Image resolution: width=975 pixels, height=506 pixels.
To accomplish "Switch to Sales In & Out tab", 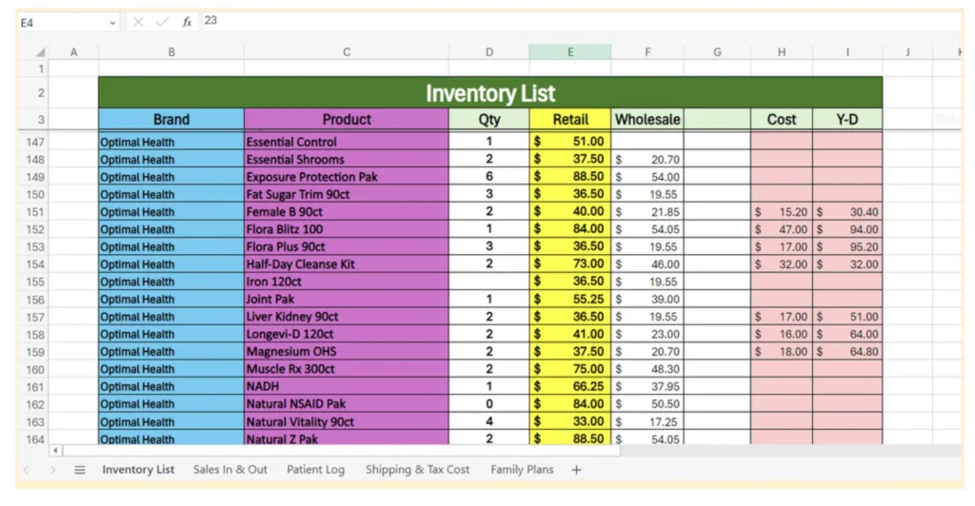I will click(x=229, y=470).
